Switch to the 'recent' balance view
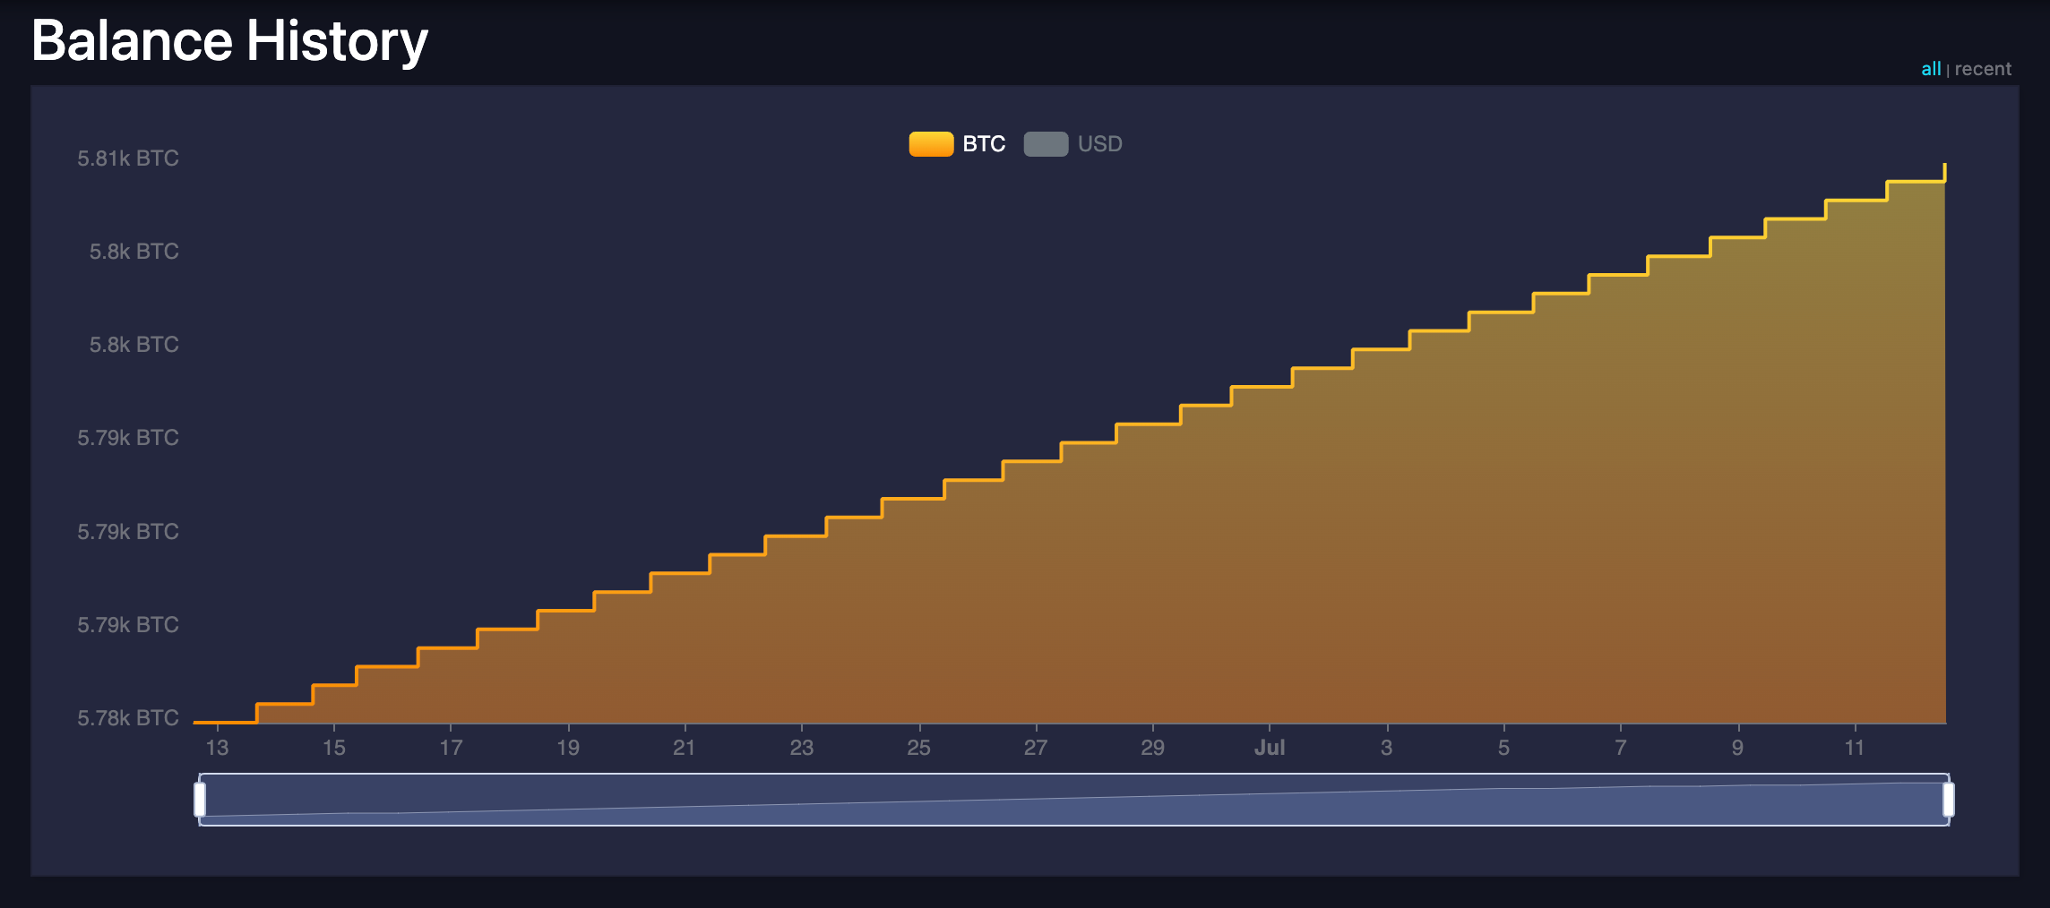Image resolution: width=2050 pixels, height=908 pixels. click(x=1983, y=69)
